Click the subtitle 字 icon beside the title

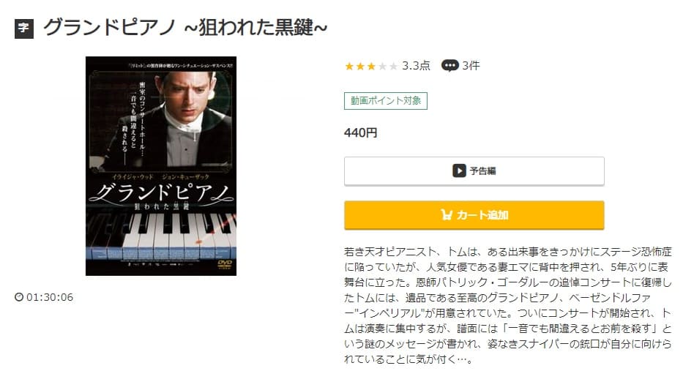coord(24,29)
